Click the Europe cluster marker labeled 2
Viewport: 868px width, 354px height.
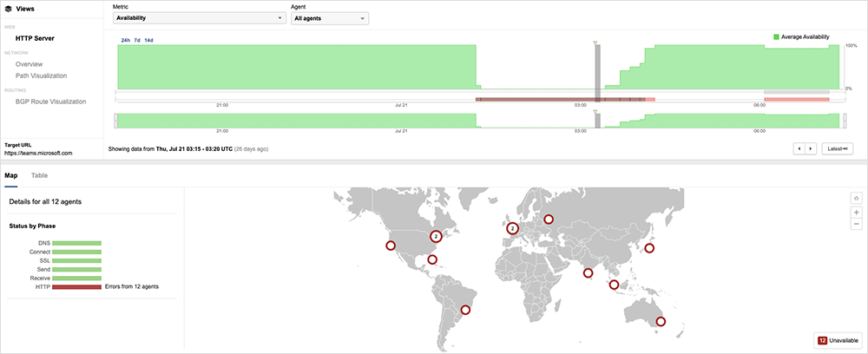[x=512, y=228]
